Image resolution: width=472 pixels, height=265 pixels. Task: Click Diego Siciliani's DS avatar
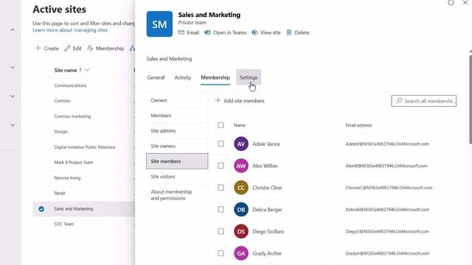(x=241, y=231)
